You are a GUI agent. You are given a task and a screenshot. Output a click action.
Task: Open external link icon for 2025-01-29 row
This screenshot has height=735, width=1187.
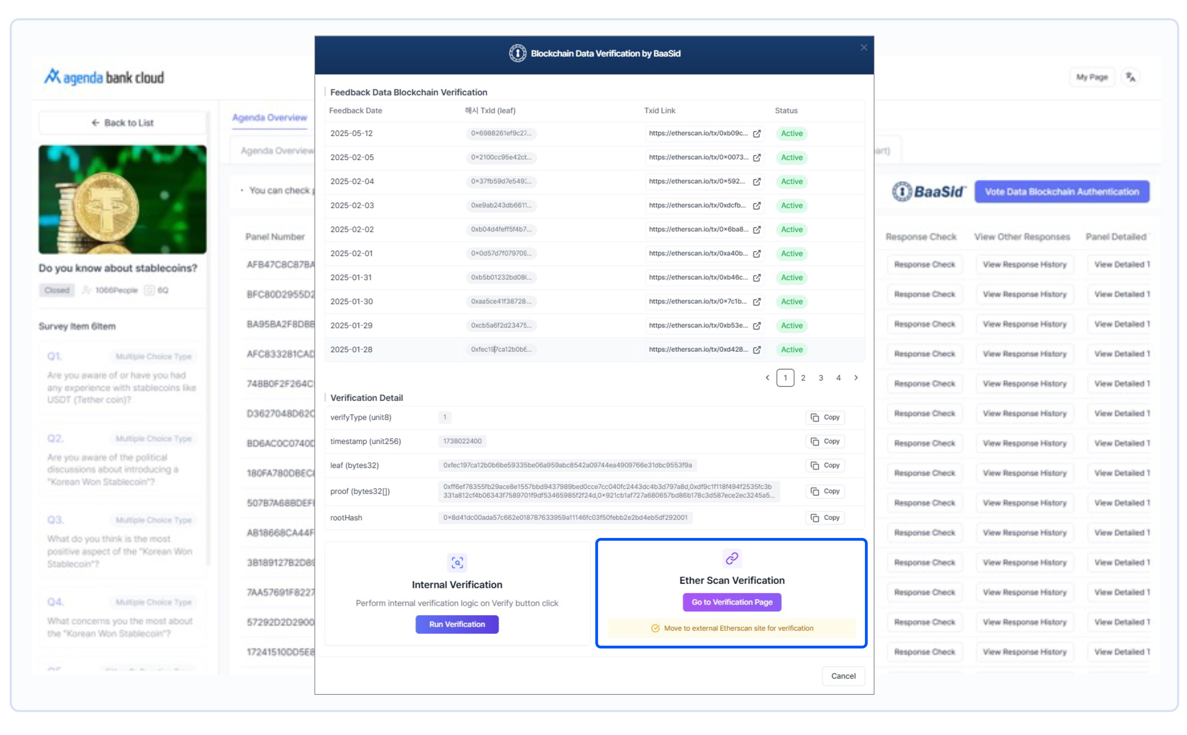pyautogui.click(x=757, y=326)
